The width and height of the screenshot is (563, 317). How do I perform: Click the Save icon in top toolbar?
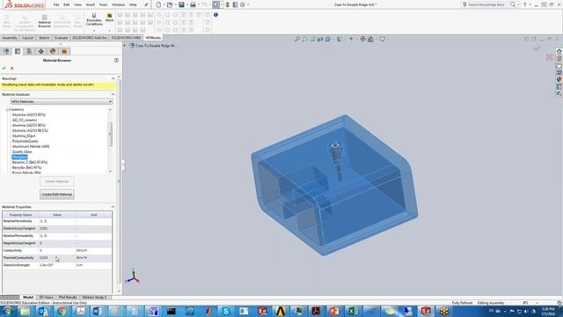(x=181, y=4)
